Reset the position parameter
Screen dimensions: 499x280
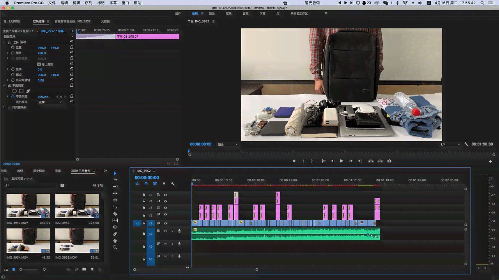(72, 47)
